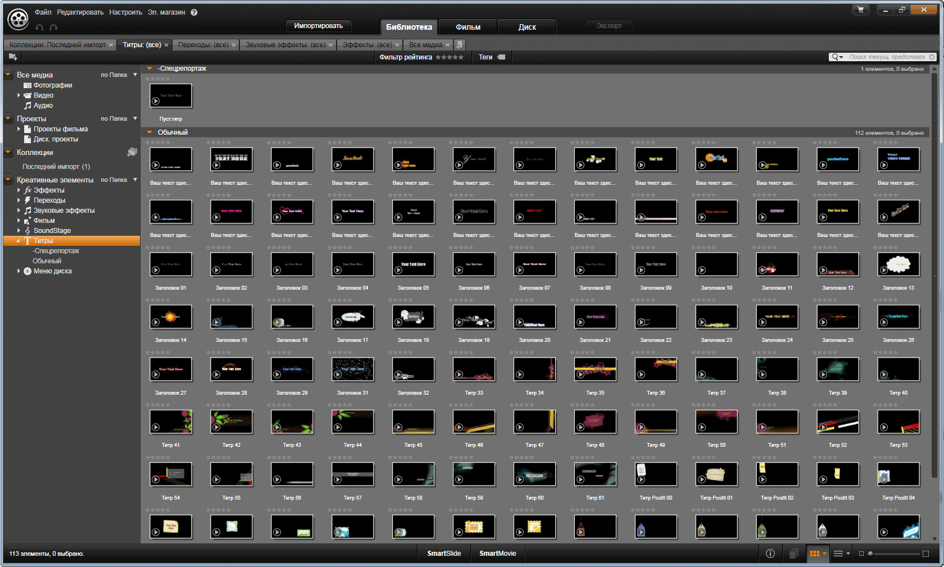Collapse the Обычный group section

pos(149,132)
